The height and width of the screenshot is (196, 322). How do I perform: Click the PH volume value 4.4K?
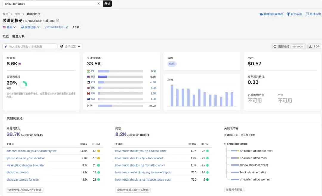(x=153, y=82)
